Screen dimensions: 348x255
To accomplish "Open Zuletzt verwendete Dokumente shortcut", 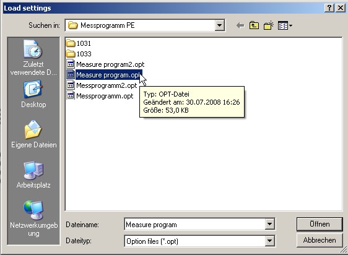I will tap(33, 58).
